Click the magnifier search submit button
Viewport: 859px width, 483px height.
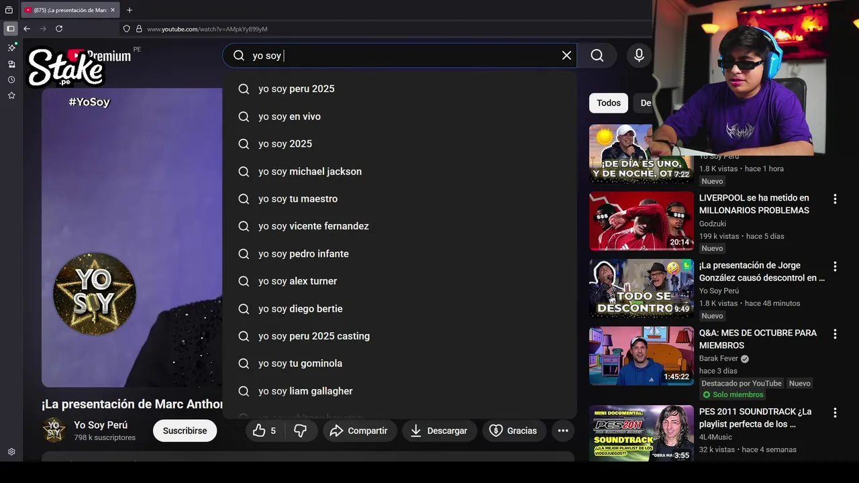point(597,56)
